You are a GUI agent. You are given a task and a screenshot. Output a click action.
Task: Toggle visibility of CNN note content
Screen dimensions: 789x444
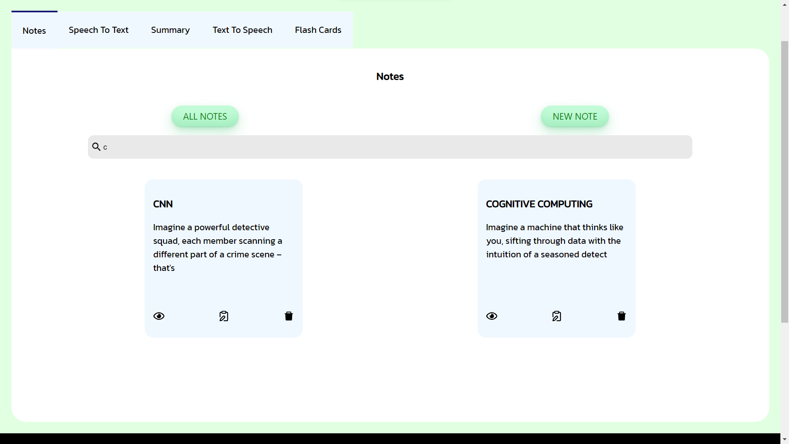[x=159, y=316]
